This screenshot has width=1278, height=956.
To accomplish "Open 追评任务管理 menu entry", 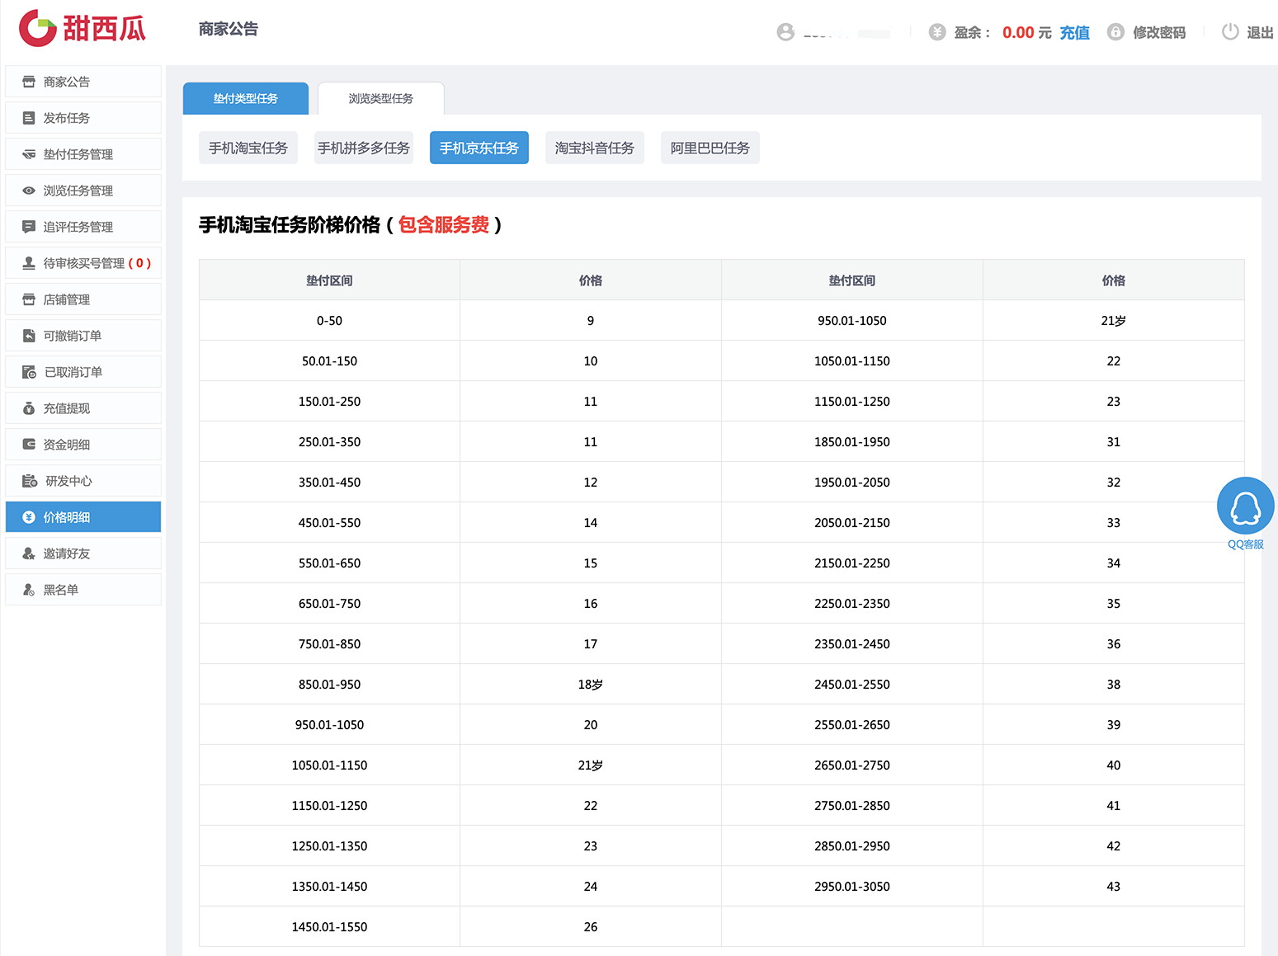I will (x=83, y=227).
